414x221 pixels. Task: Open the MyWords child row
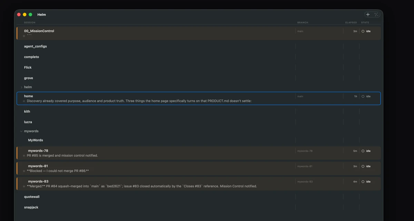199,140
